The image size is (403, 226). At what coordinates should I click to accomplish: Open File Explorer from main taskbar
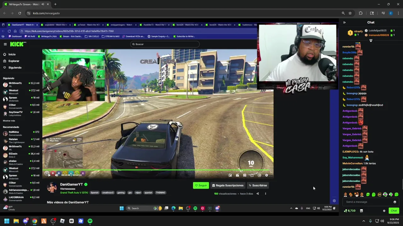click(16, 221)
